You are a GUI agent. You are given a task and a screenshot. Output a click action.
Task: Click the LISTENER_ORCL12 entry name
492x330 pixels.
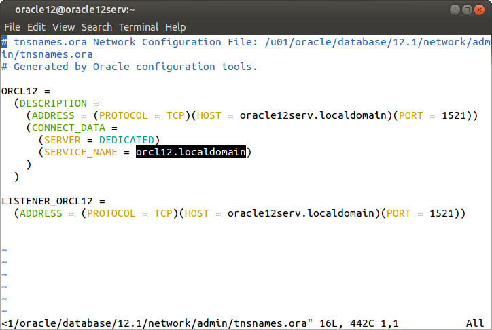pos(47,201)
